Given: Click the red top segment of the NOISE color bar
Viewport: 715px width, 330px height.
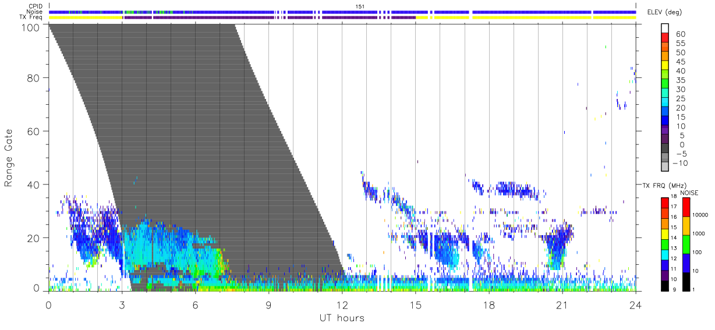Looking at the screenshot, I should point(685,207).
